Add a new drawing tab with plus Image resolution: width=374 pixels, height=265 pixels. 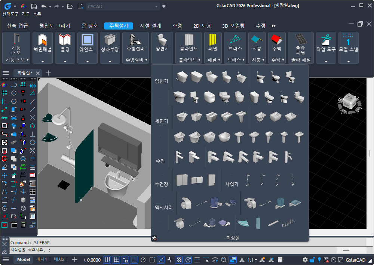pos(48,73)
